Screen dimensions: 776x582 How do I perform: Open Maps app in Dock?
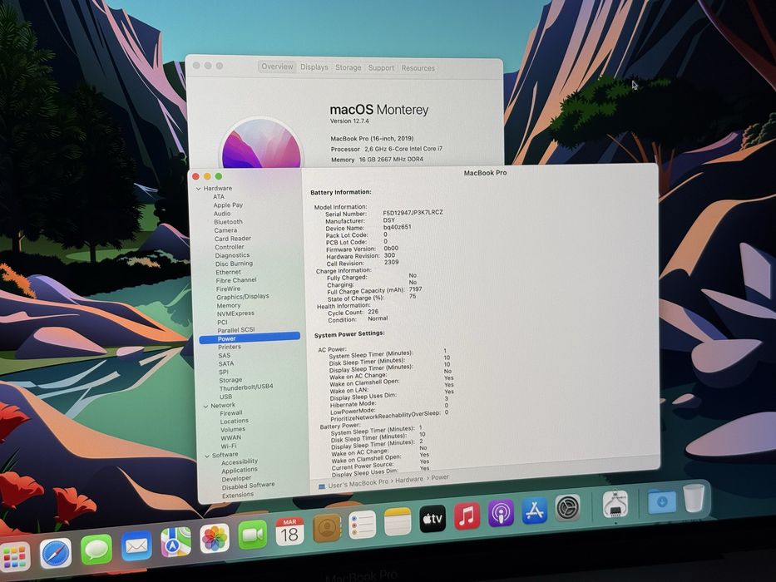coord(175,542)
